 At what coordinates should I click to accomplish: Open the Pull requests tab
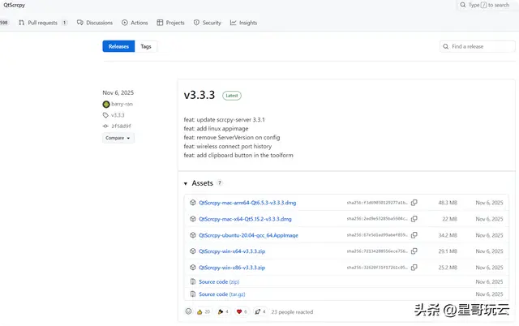pos(43,23)
